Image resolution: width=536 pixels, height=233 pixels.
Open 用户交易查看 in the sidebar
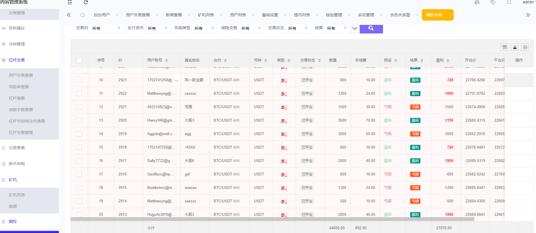(x=21, y=75)
